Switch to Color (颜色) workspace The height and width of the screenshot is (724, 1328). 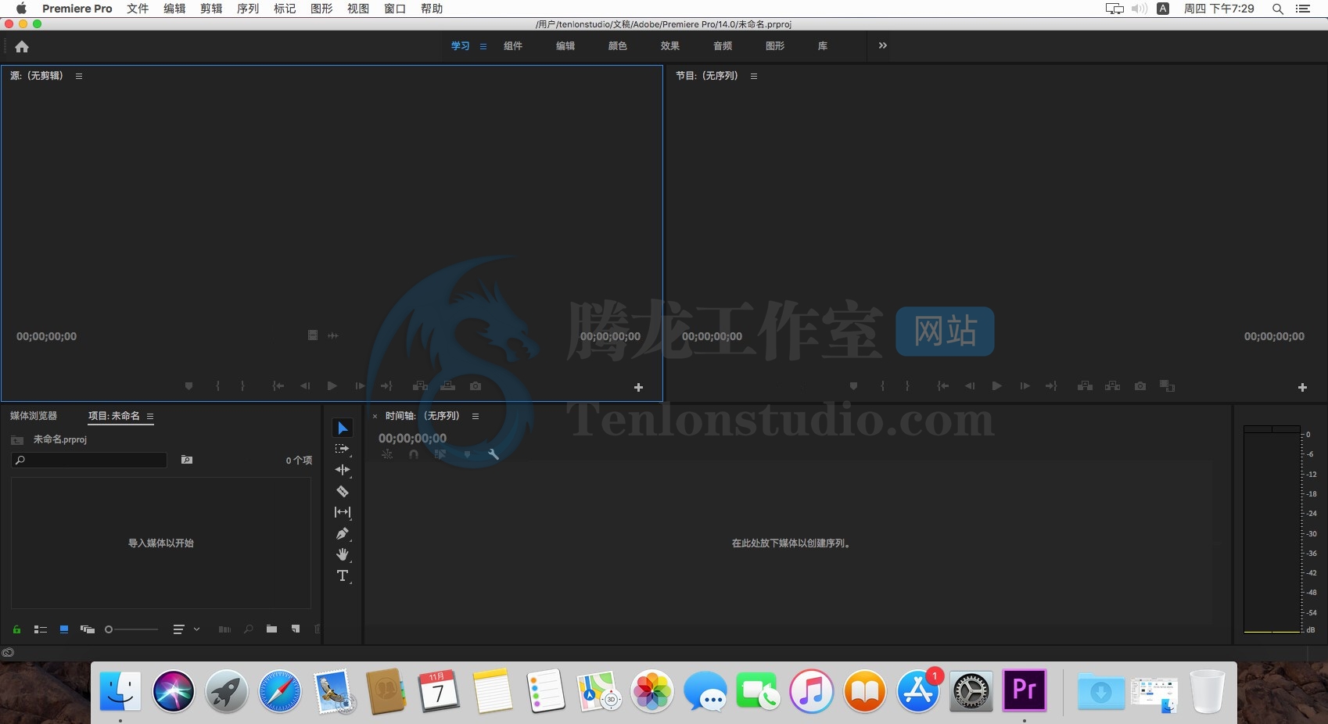618,46
